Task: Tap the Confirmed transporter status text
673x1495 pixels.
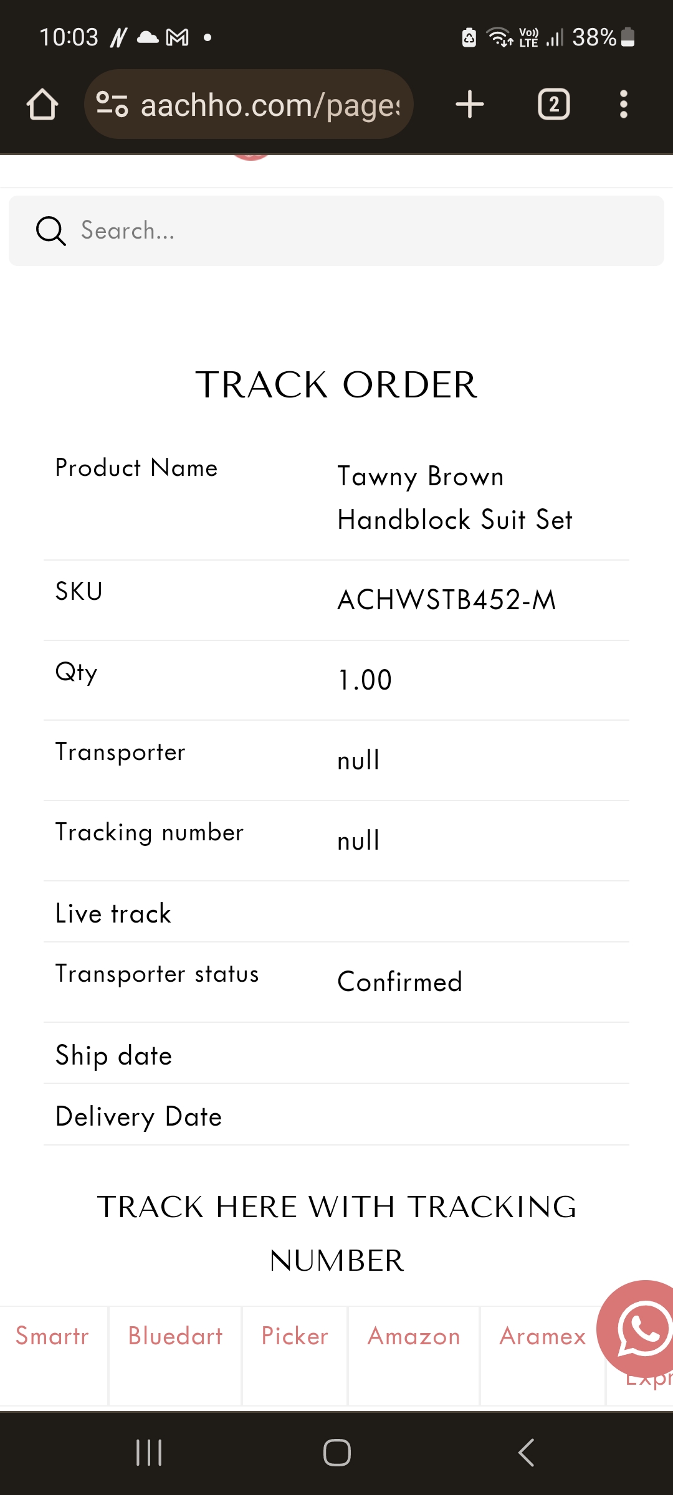Action: coord(399,982)
